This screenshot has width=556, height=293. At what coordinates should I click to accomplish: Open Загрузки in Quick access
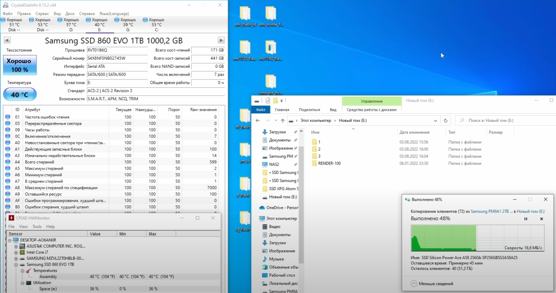tap(277, 132)
